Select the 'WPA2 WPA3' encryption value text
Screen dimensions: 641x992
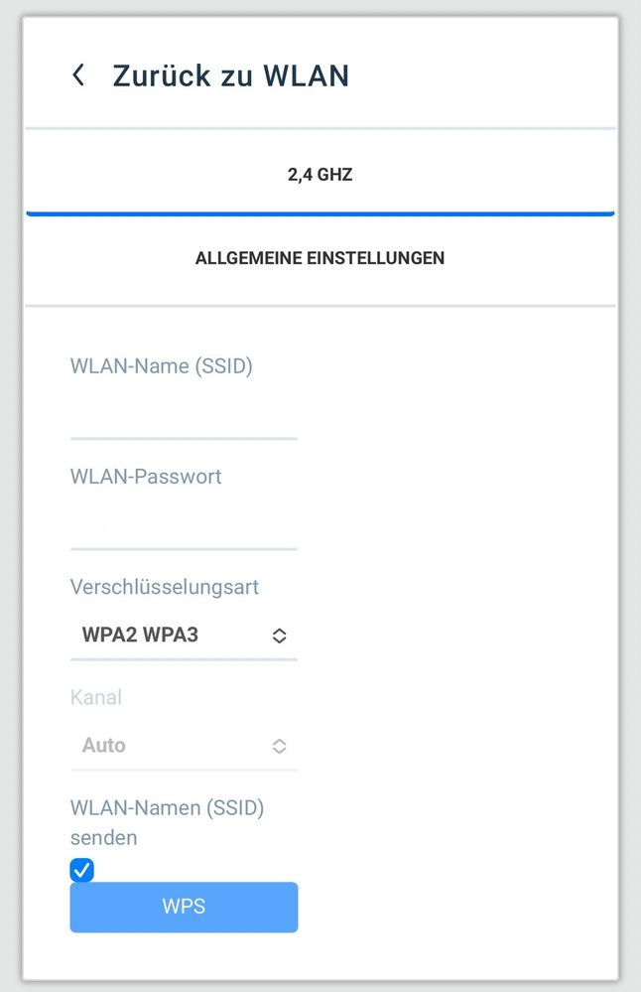[140, 636]
